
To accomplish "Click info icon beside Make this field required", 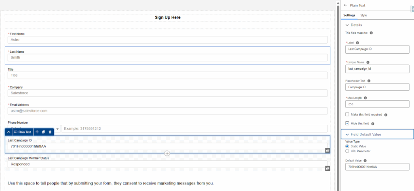I will (x=386, y=115).
